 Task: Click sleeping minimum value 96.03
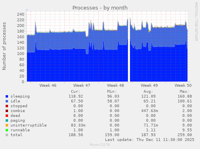click(x=113, y=96)
